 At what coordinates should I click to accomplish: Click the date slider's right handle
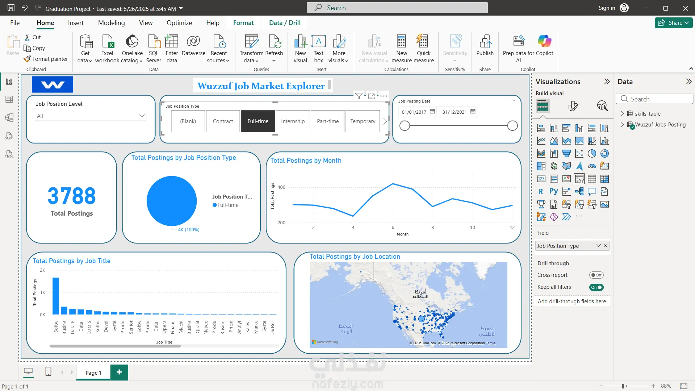(x=512, y=126)
